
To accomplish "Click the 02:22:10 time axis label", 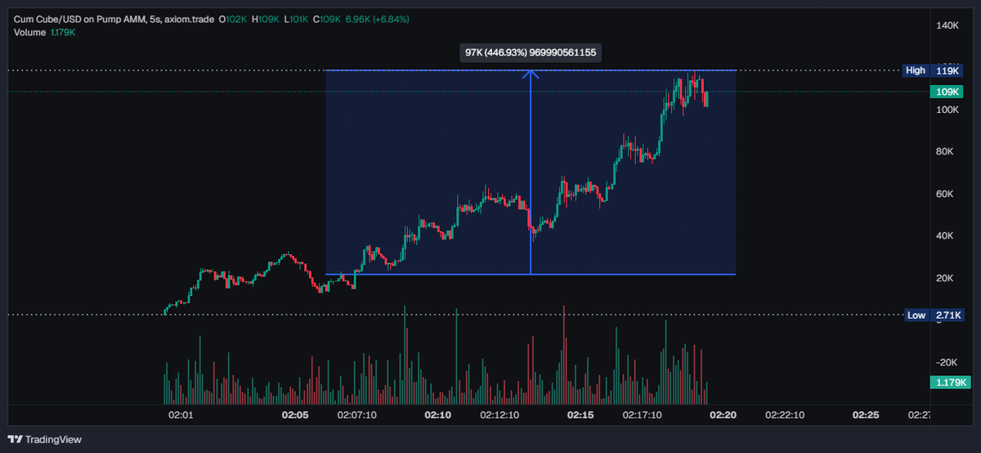I will pos(785,415).
